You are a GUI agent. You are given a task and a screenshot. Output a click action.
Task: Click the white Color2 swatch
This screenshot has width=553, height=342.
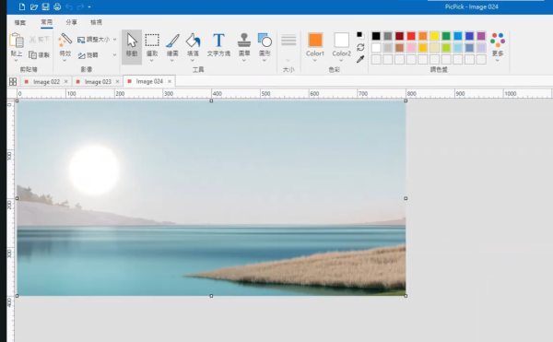click(341, 40)
